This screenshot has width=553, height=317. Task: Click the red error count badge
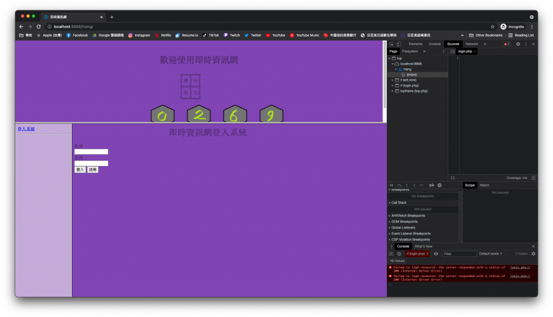click(507, 44)
